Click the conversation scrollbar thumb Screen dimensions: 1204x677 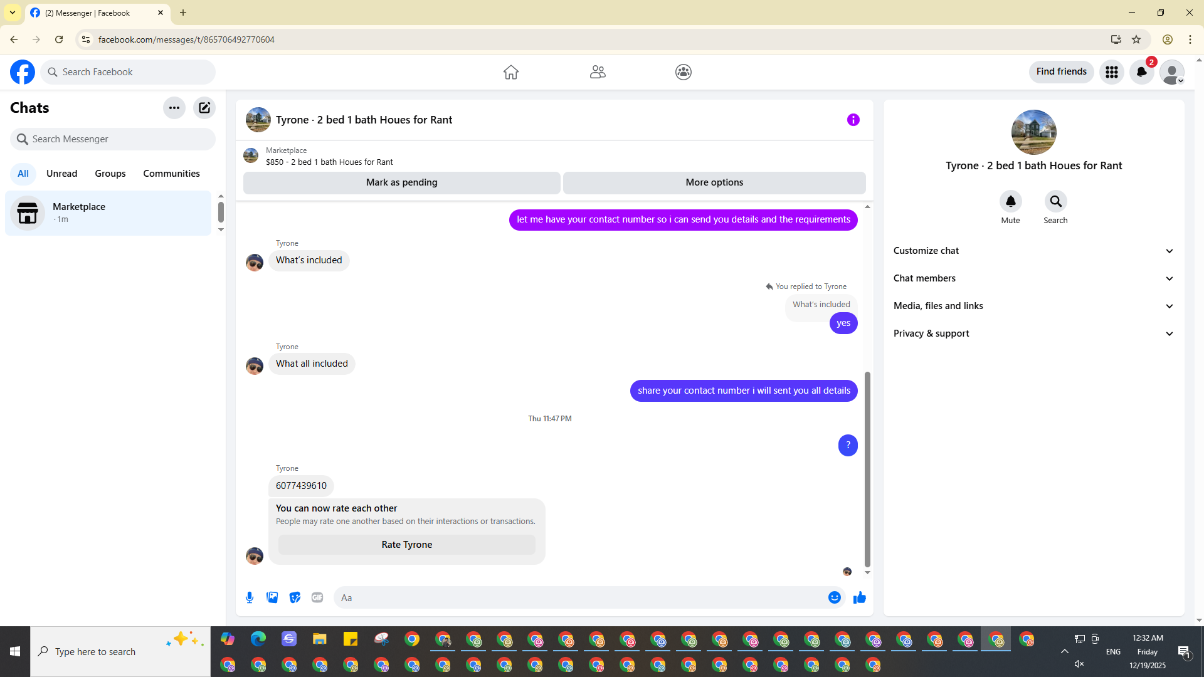pyautogui.click(x=867, y=469)
